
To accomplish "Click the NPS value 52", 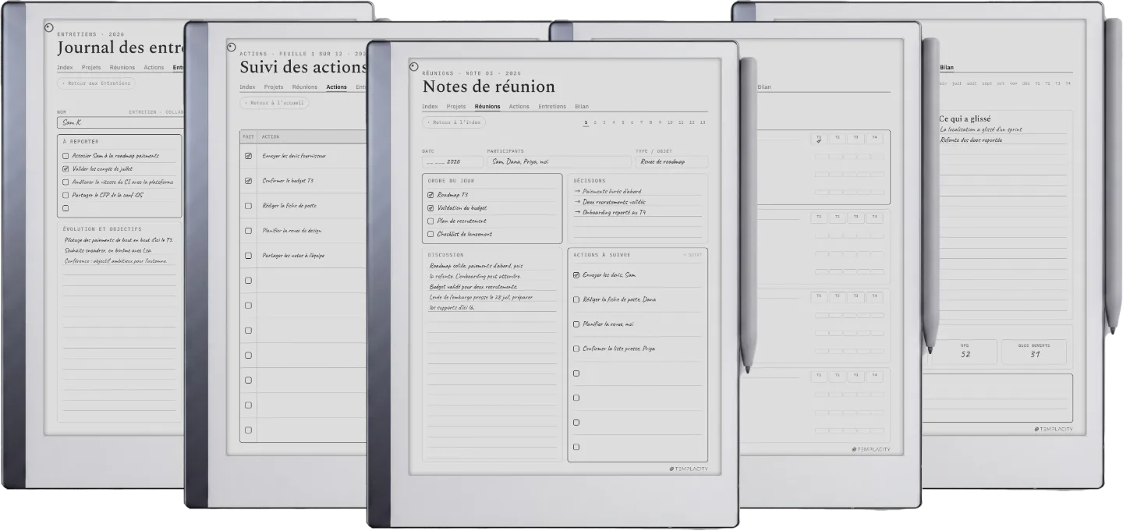I will tap(965, 355).
